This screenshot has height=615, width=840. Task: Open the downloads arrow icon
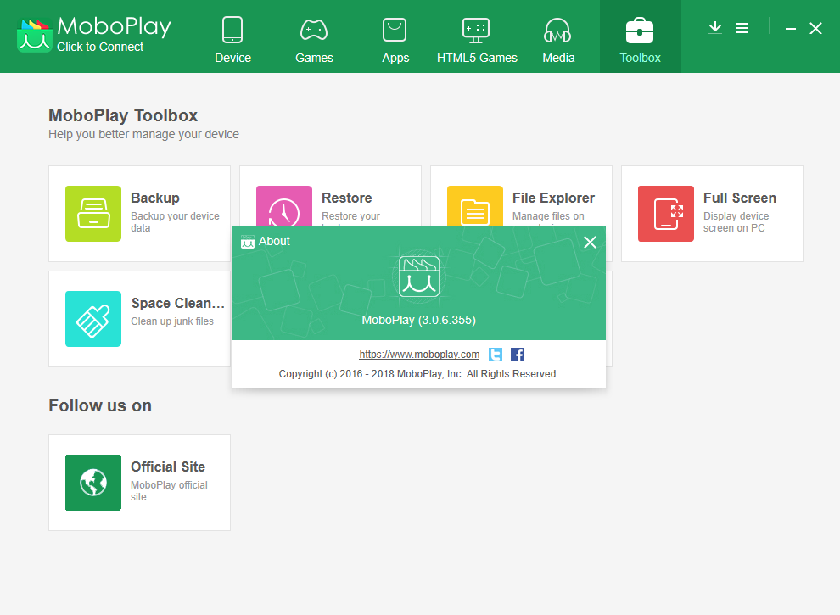[x=715, y=28]
